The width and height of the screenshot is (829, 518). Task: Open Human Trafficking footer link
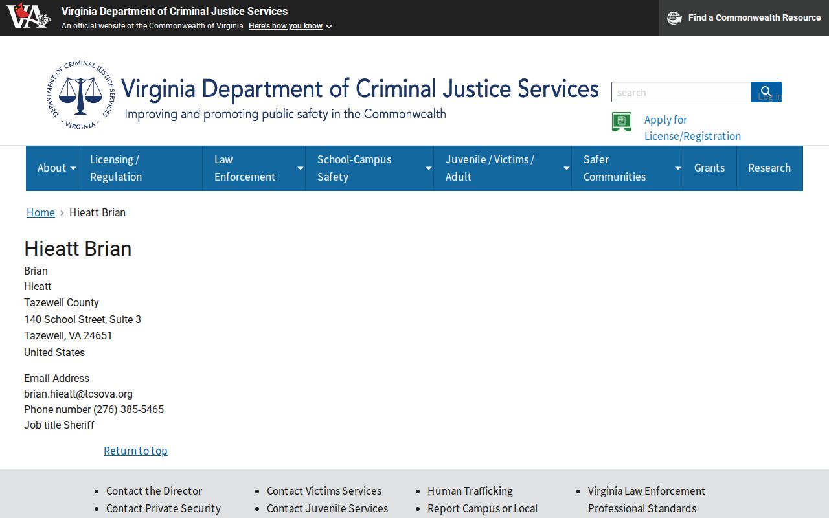pos(470,491)
